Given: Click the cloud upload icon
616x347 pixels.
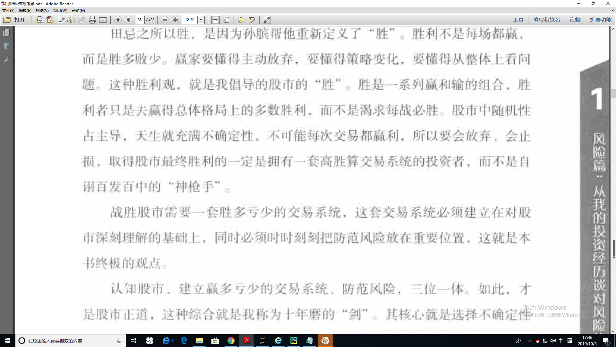Looking at the screenshot, I should click(x=71, y=20).
